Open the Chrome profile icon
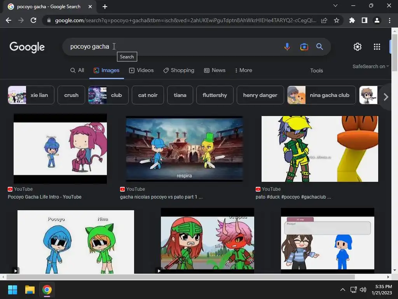The image size is (398, 299). click(x=377, y=20)
